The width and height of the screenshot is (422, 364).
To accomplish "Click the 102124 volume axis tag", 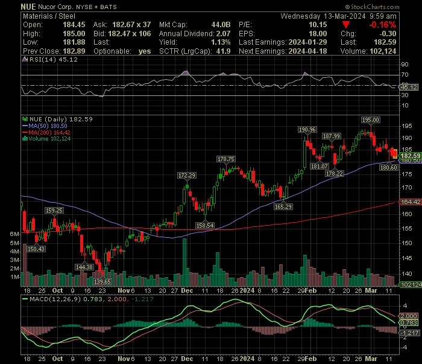I will pyautogui.click(x=411, y=284).
